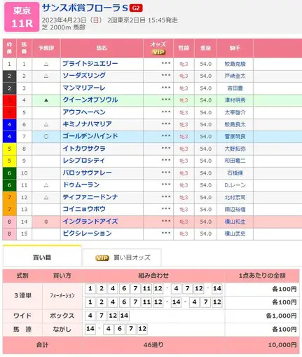Image resolution: width=302 pixels, height=357 pixels.
Task: Click the pink 東京 11R race badge
Action: tap(22, 17)
